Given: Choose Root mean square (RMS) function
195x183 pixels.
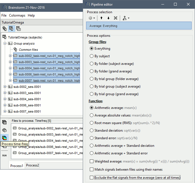Looking at the screenshot, I should (91, 123).
